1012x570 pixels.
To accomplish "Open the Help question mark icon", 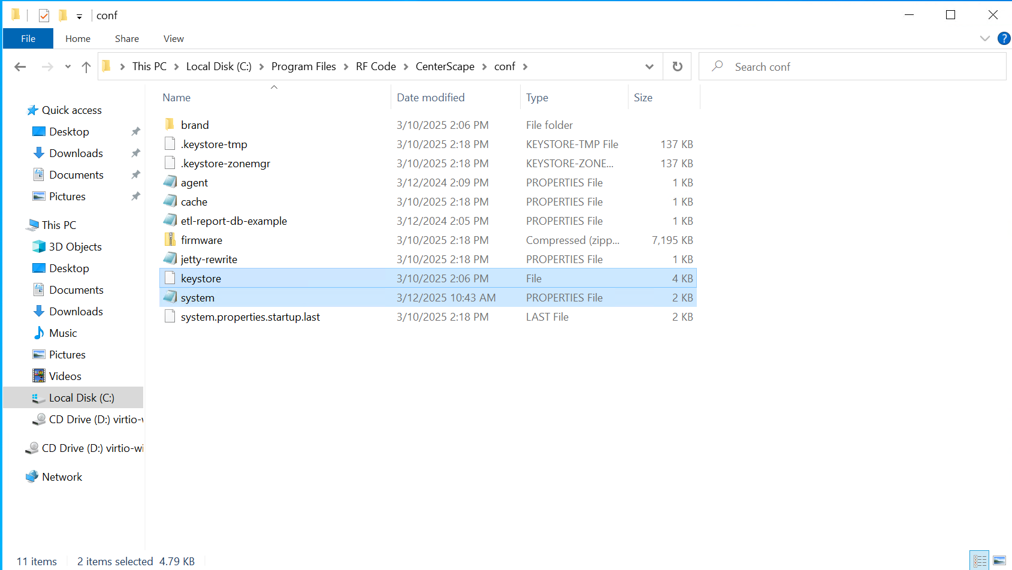I will [x=1004, y=38].
